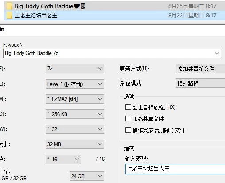This screenshot has height=183, width=225.
Task: Click the 上老王论坛当老王 folder name
Action: point(36,16)
